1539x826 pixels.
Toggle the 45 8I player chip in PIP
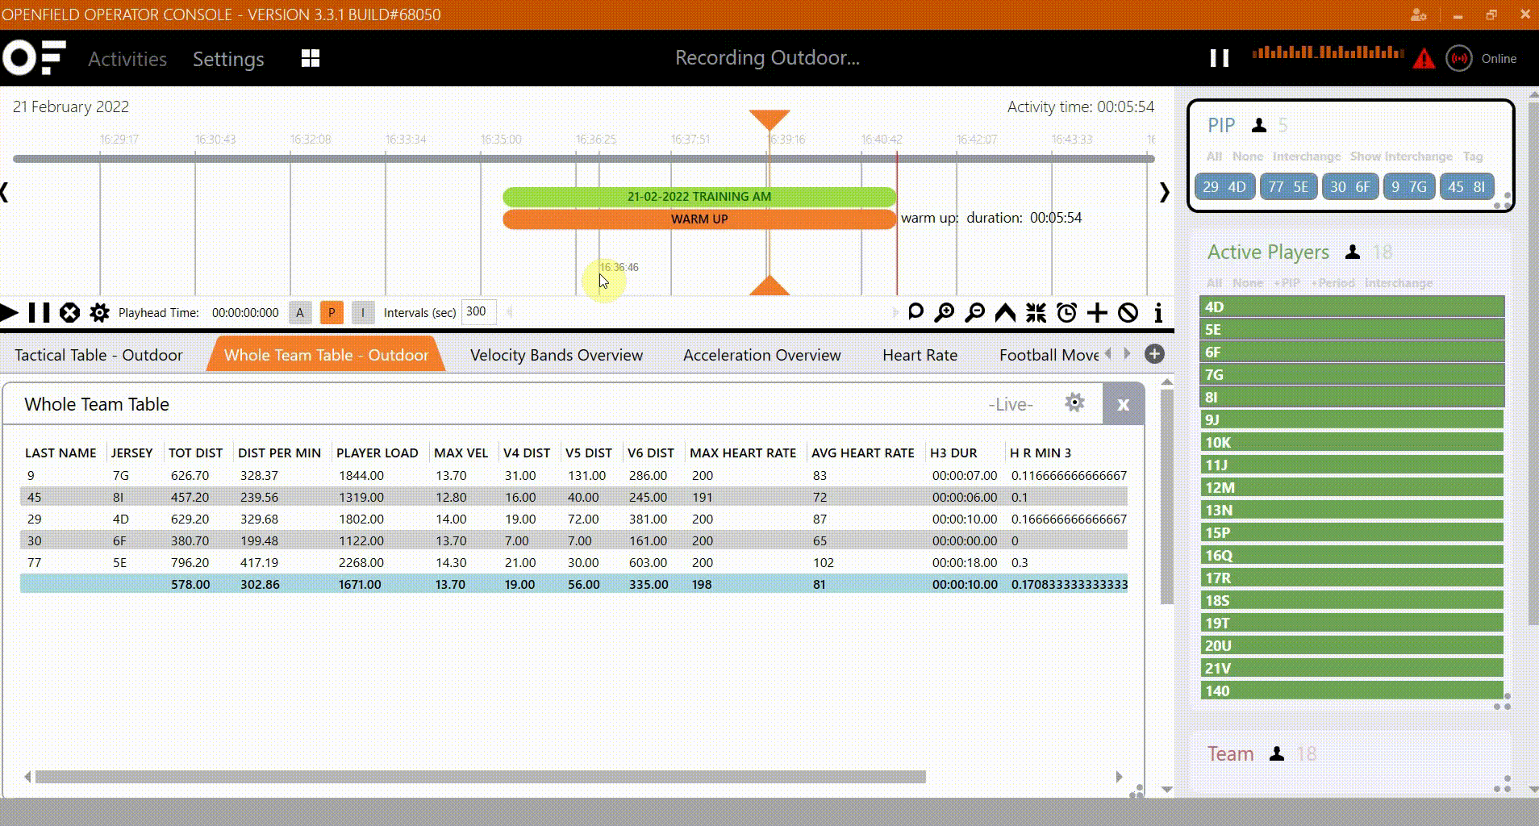(x=1466, y=187)
